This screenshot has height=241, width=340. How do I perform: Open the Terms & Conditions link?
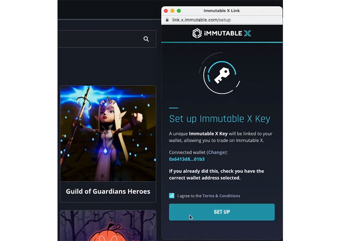tap(221, 196)
